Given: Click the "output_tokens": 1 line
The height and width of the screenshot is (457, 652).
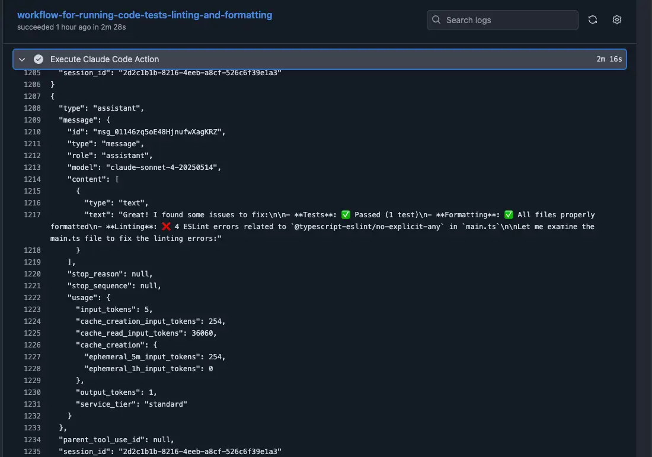Looking at the screenshot, I should pos(116,392).
